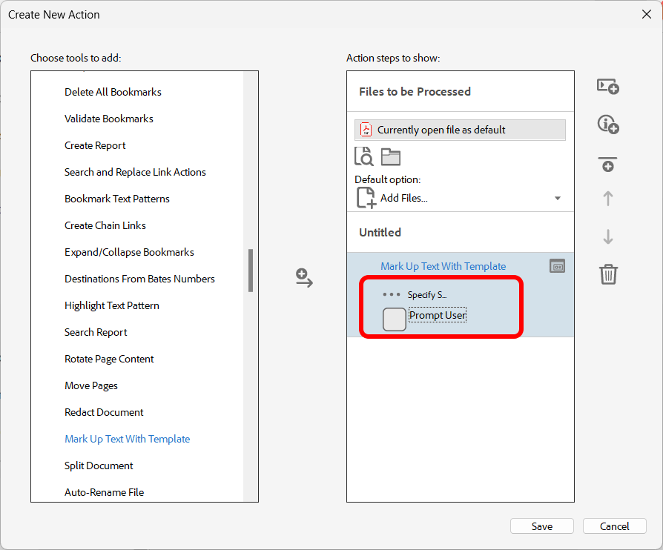The image size is (663, 550).
Task: Click the tools list scrollbar thumb
Action: click(251, 271)
